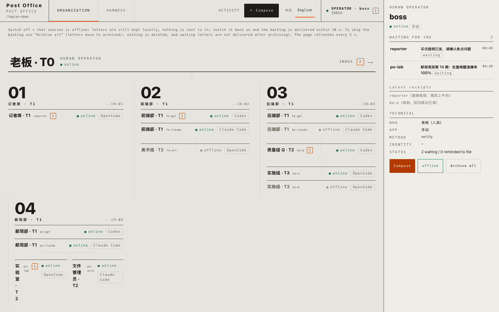Select 文件管理员 · T2 po-arch entry
499x312 pixels.
[x=98, y=276]
